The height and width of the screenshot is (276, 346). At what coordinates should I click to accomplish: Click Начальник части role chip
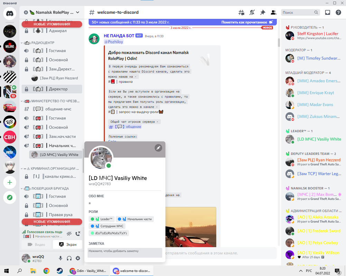(134, 219)
